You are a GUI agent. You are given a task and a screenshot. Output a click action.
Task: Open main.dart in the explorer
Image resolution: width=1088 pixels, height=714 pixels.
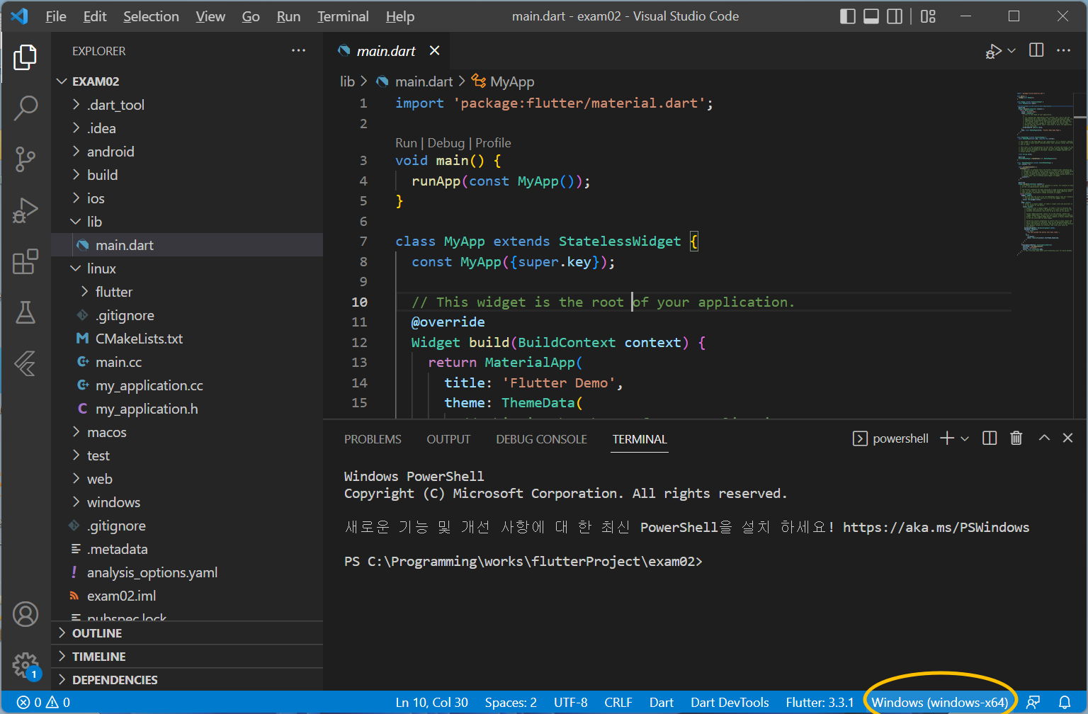click(187, 245)
